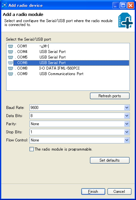This screenshot has height=200, width=136.
Task: Click the COM5 port connector icon
Action: pyautogui.click(x=10, y=57)
